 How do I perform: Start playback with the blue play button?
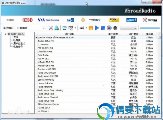click(x=97, y=28)
